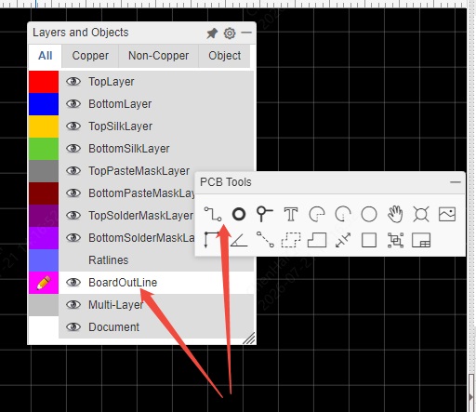
Task: Select the Dimension measure tool
Action: 343,240
